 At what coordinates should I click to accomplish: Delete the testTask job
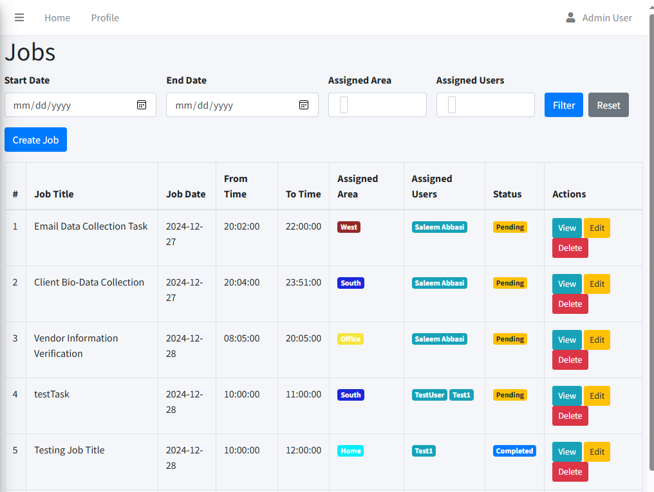coord(570,415)
